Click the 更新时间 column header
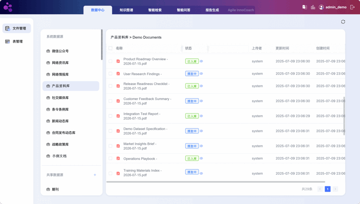Viewport: 360px width, 204px height. tap(282, 48)
